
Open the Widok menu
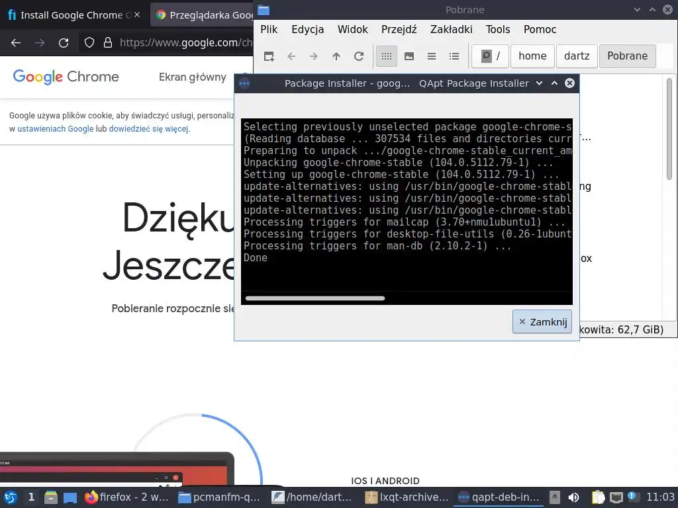click(x=352, y=29)
